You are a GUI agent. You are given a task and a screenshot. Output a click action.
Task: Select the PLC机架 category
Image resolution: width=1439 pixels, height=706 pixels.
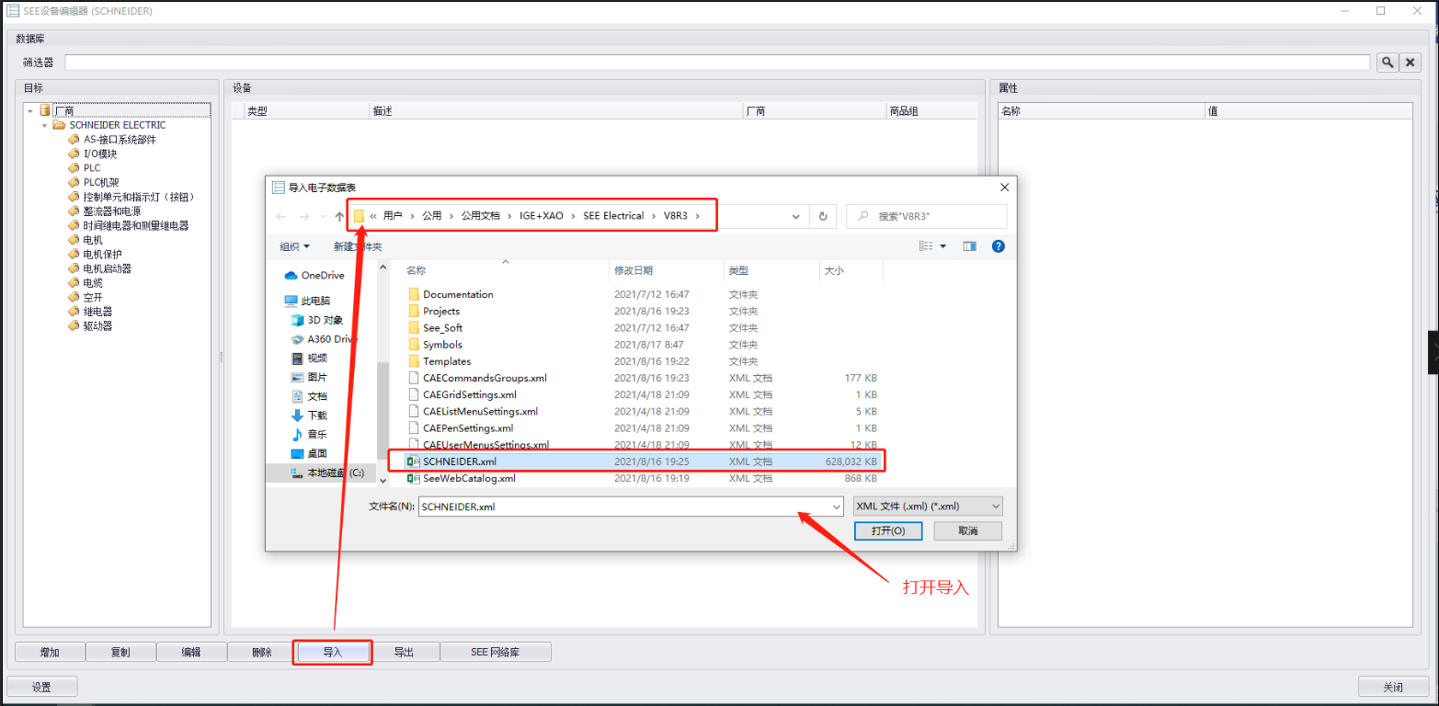tap(101, 182)
